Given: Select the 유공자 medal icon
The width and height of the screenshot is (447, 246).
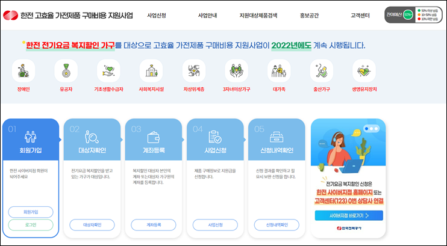Looking at the screenshot, I should pos(66,70).
